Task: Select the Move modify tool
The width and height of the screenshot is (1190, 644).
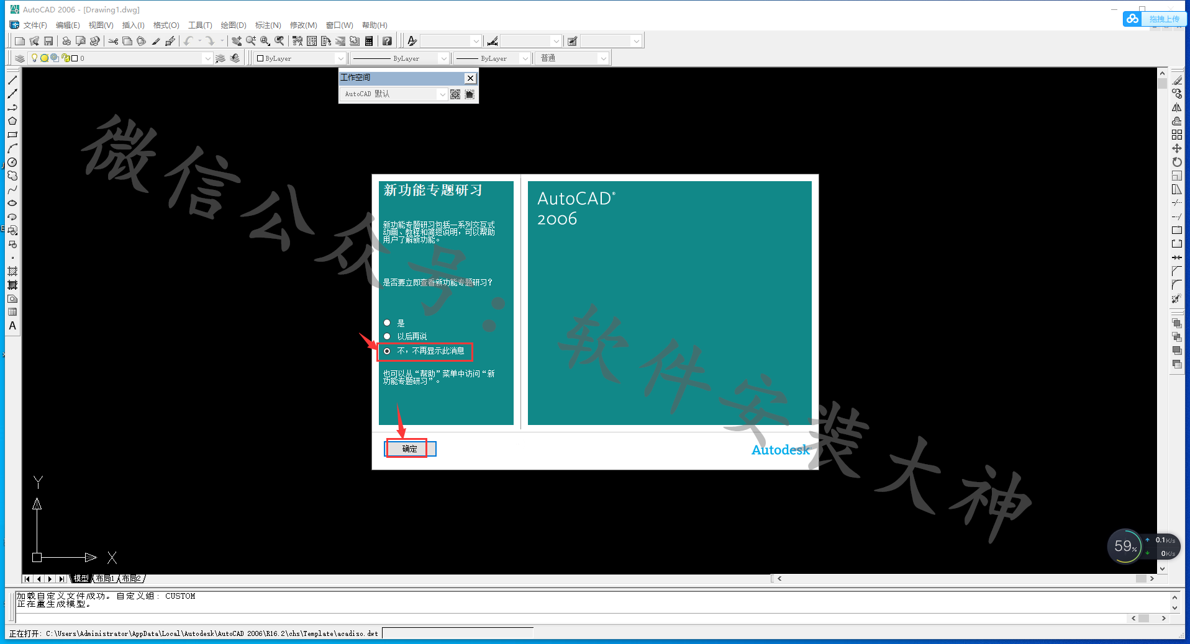Action: click(1177, 148)
